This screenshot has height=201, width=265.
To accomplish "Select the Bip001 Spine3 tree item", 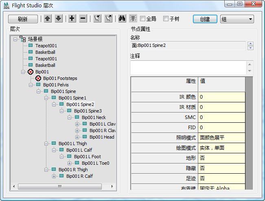I will click(88, 111).
